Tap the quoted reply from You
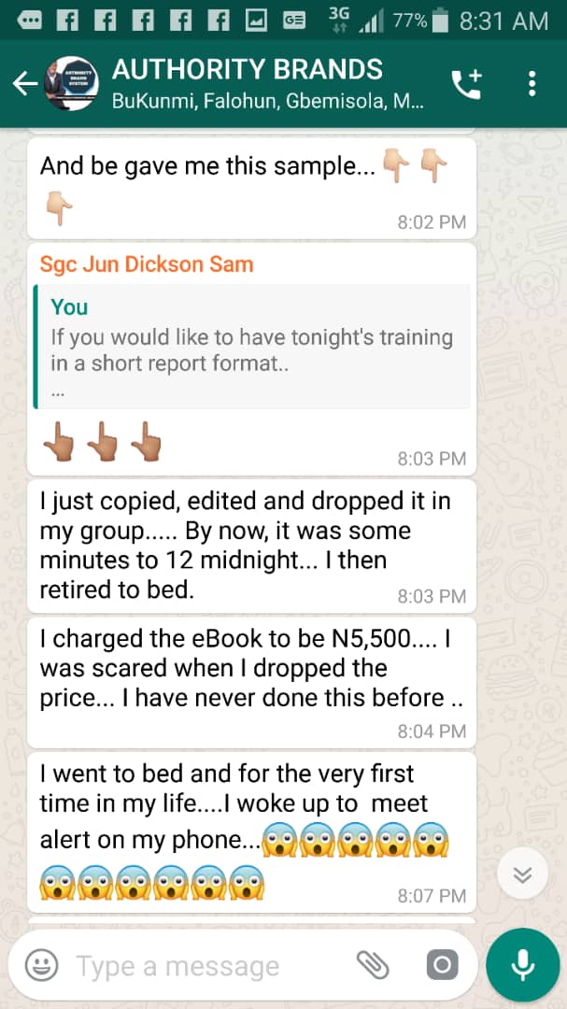Viewport: 567px width, 1009px height. [x=251, y=347]
